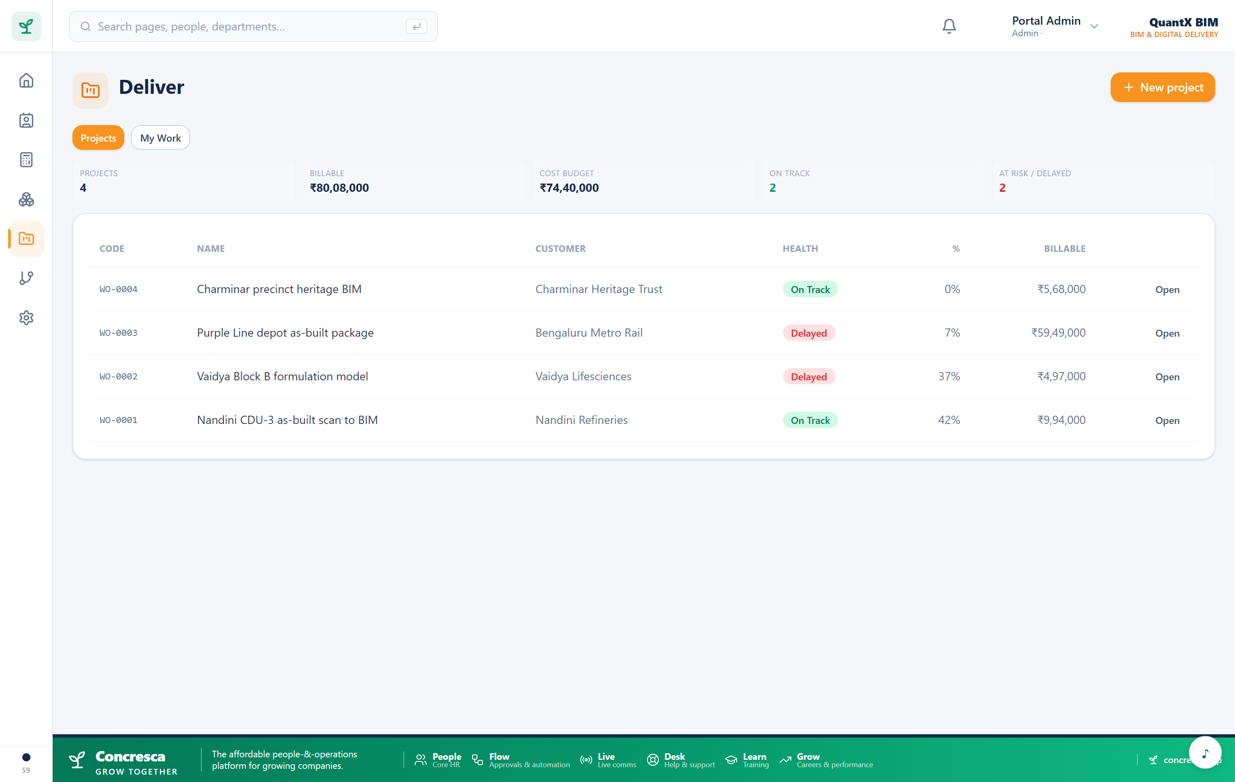Open the Charminar precinct heritage BIM project
1235x782 pixels.
[1167, 289]
